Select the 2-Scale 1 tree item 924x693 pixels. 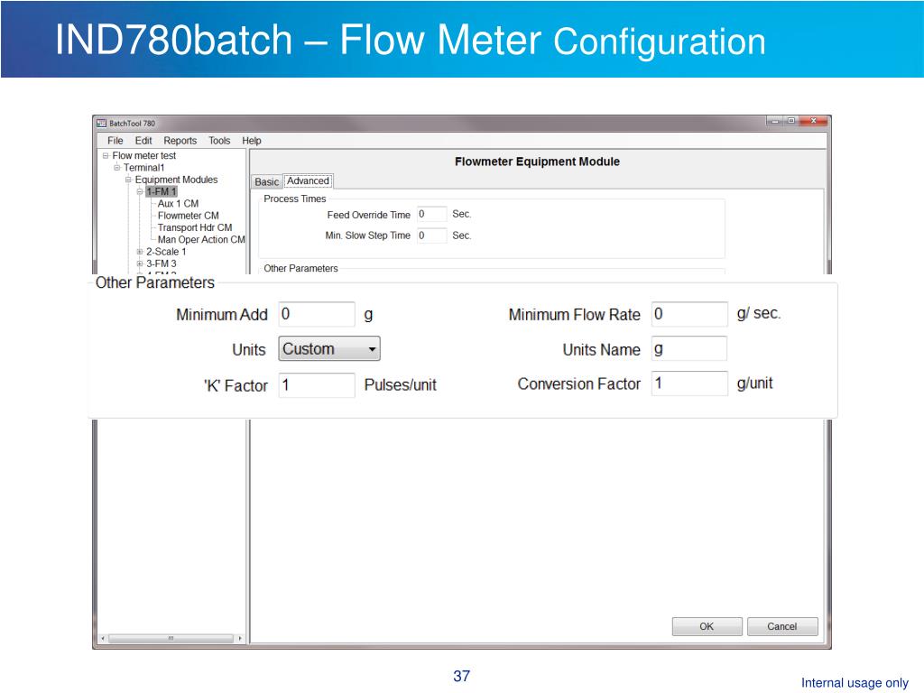[x=166, y=252]
